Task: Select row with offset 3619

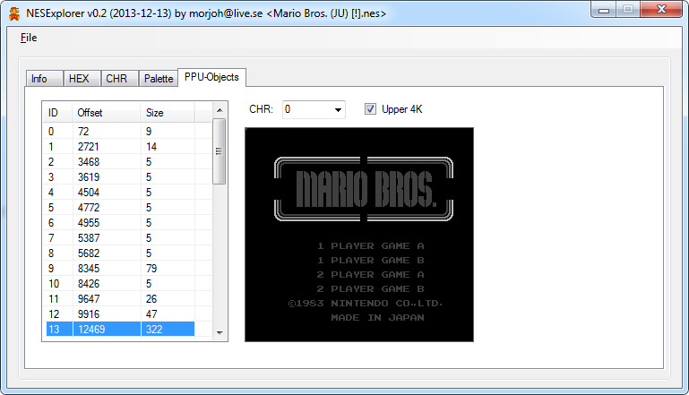Action: (120, 177)
